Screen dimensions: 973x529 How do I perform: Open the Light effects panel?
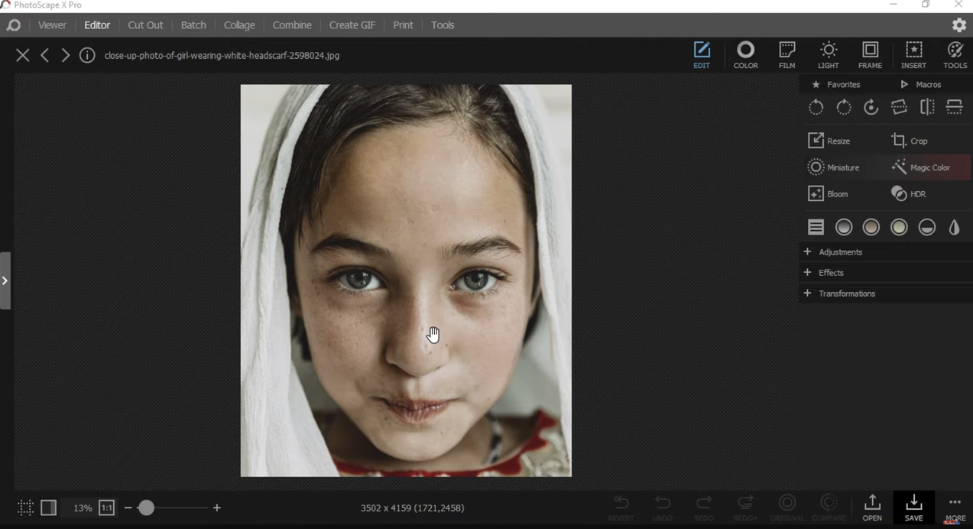pos(829,55)
